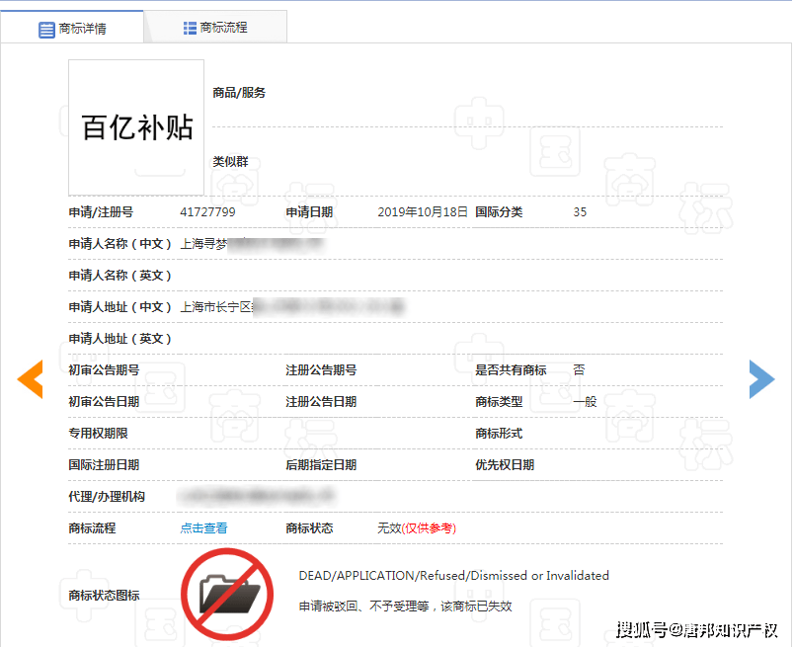Click the 百亿补贴 trademark image

(136, 127)
